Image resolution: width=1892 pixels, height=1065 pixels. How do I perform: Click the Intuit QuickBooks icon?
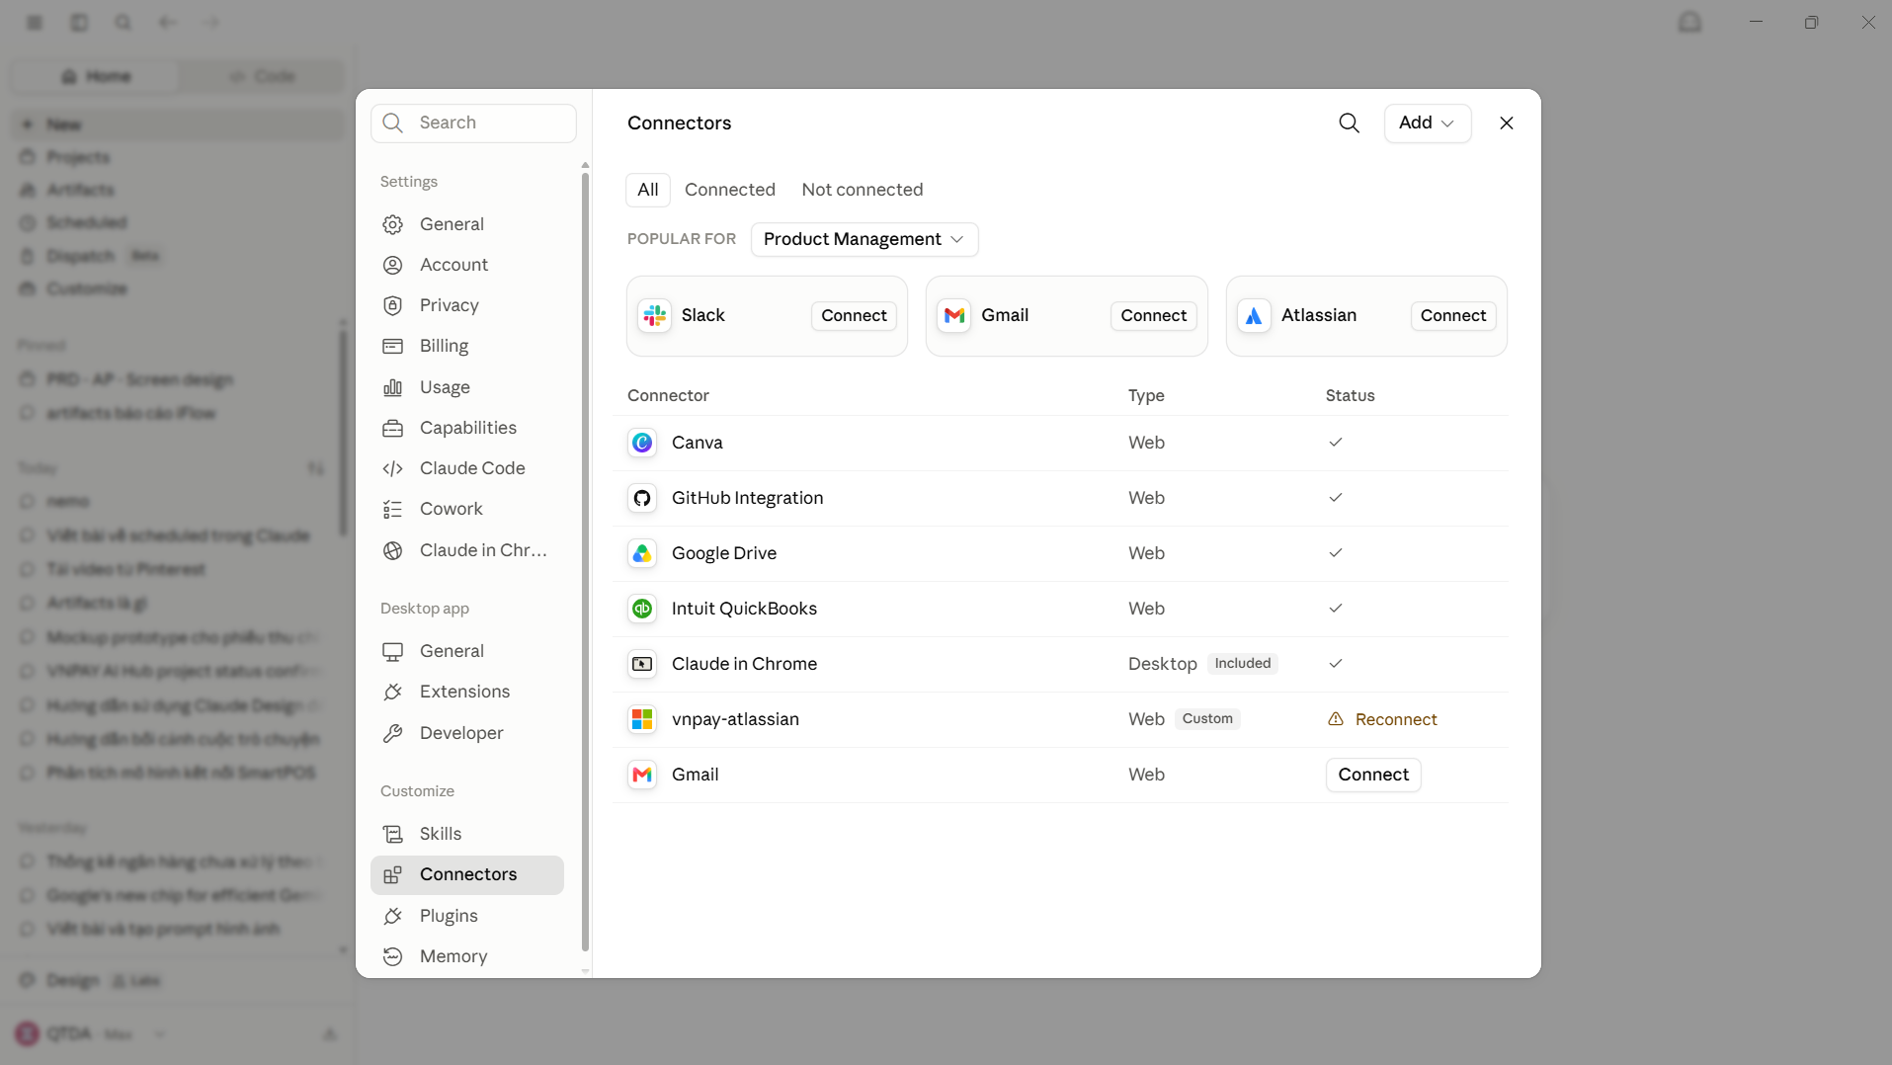(x=642, y=609)
